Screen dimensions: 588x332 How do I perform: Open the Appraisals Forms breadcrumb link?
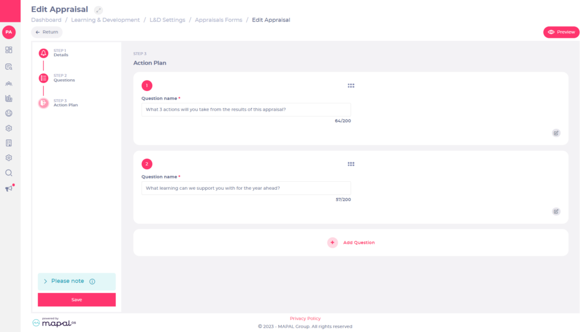218,20
